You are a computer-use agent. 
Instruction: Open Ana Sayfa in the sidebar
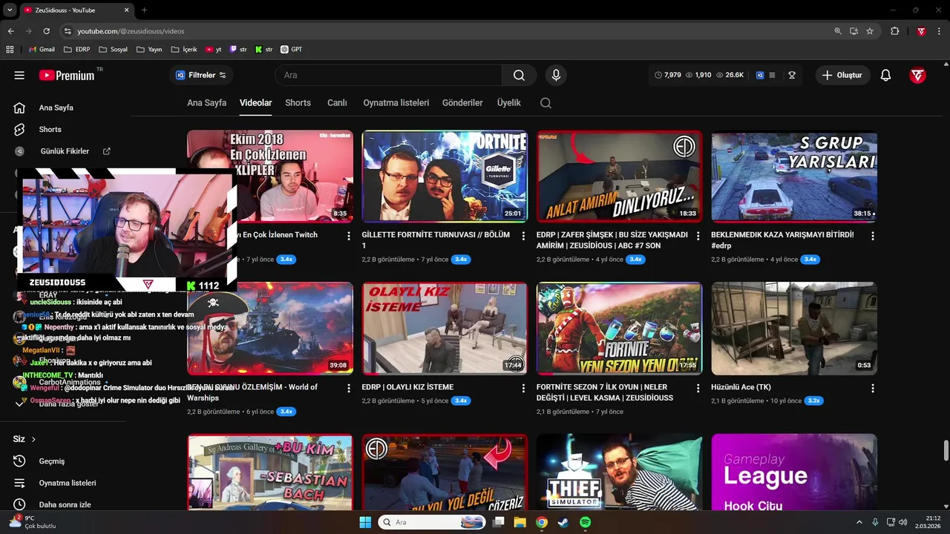click(56, 108)
